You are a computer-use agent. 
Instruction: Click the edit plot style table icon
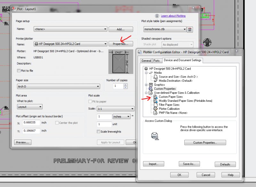click(190, 29)
